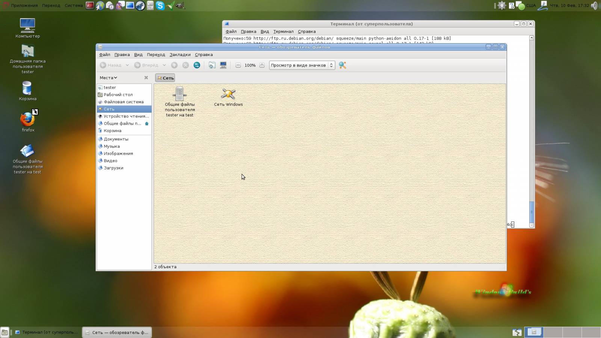Click the Stop loading toolbar icon
This screenshot has height=338, width=601.
pyautogui.click(x=186, y=65)
